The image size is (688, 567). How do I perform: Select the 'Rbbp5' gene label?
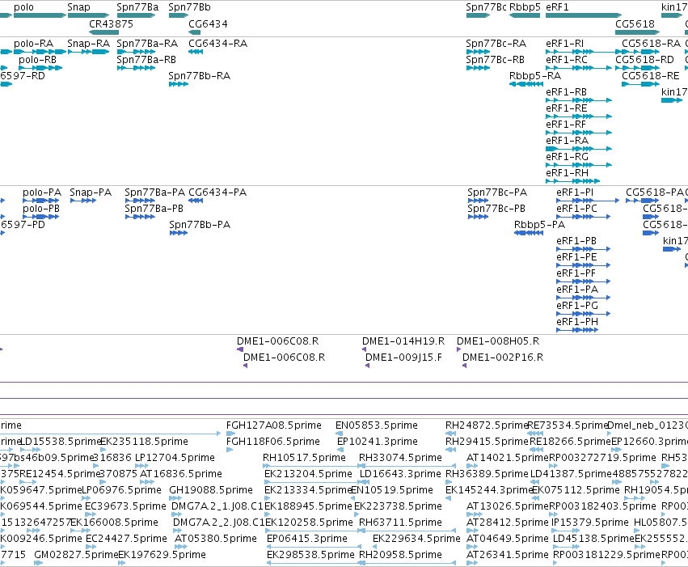(525, 7)
